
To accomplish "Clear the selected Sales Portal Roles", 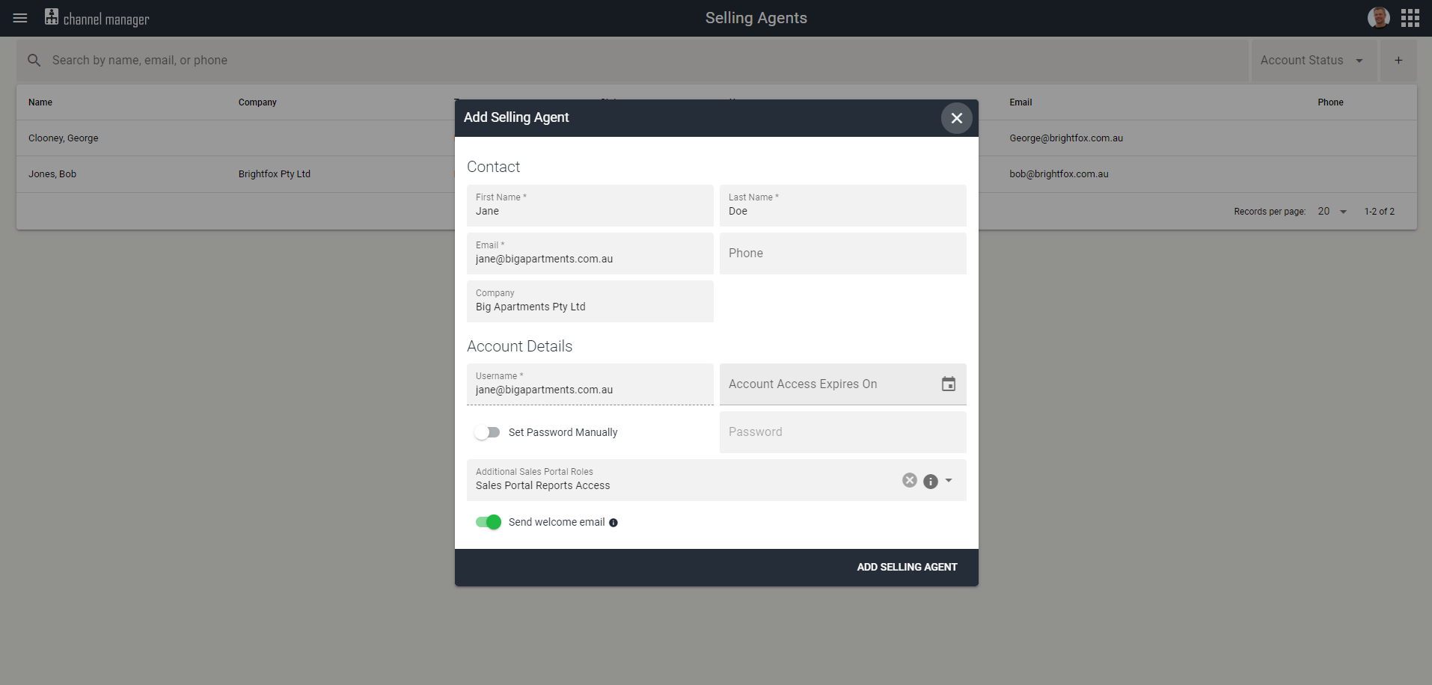I will coord(909,480).
